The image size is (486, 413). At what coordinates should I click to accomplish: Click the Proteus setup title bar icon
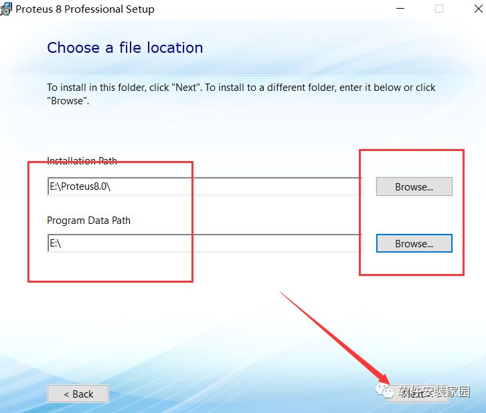point(6,9)
